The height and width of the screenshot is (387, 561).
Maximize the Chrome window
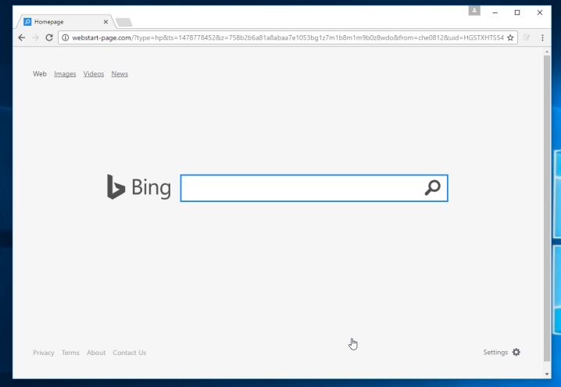pos(517,12)
